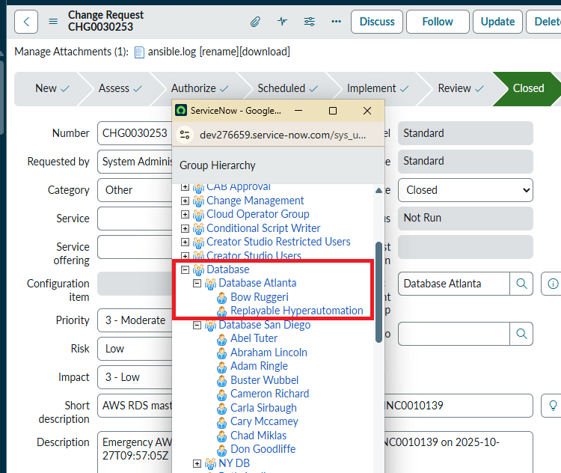Click the Risk field showing Low

(135, 349)
